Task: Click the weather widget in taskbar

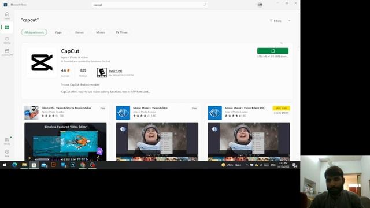Action: (231, 165)
